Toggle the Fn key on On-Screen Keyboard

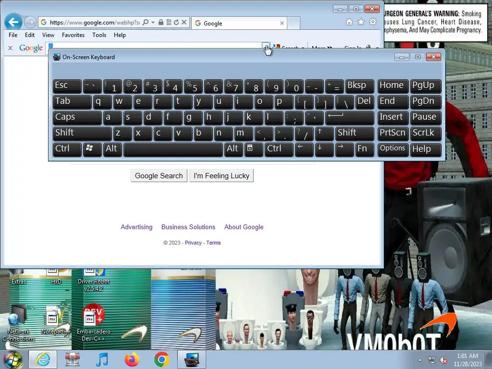[x=365, y=149]
